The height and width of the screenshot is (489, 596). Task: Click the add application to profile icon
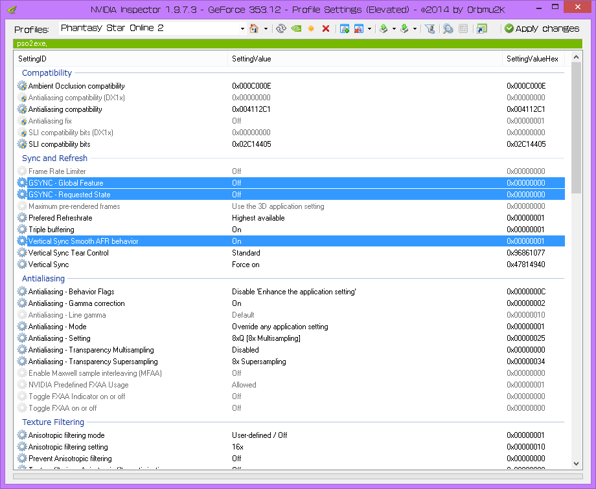pyautogui.click(x=345, y=28)
